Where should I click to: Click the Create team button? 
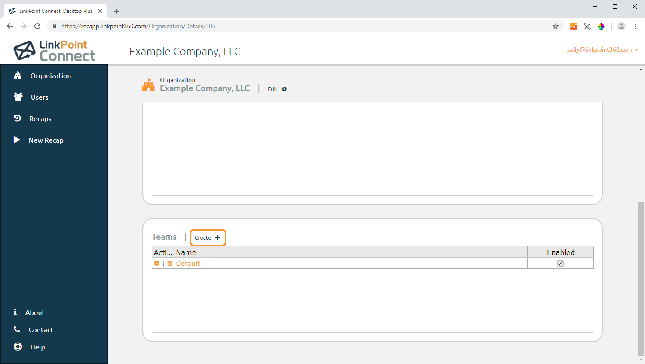pos(208,237)
